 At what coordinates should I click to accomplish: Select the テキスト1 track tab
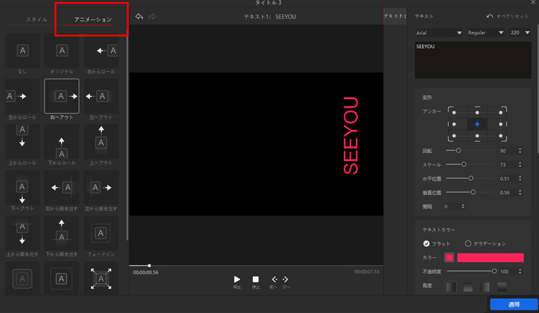(x=395, y=16)
